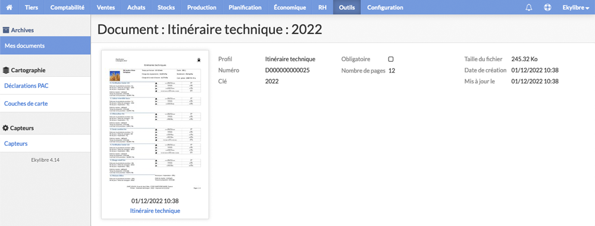The width and height of the screenshot is (595, 226).
Task: Open the help lifebuoy icon
Action: pos(547,7)
